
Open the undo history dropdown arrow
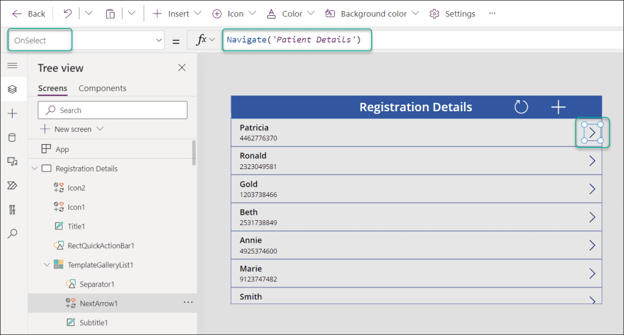click(89, 13)
